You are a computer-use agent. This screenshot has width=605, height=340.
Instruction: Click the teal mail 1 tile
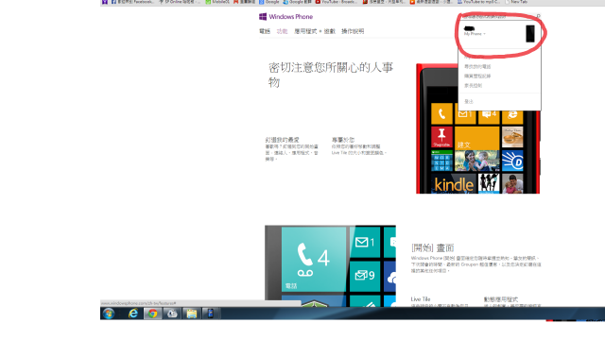[365, 242]
